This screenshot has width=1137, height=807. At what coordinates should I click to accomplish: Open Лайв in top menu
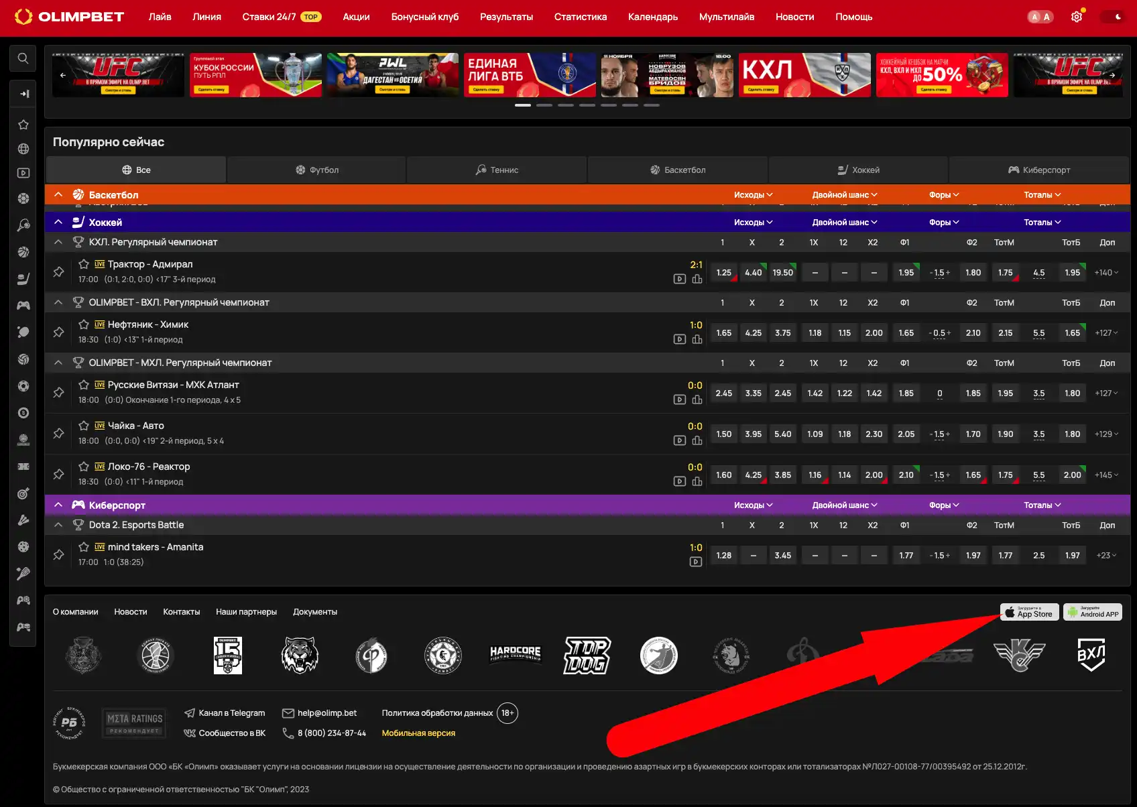pyautogui.click(x=160, y=17)
